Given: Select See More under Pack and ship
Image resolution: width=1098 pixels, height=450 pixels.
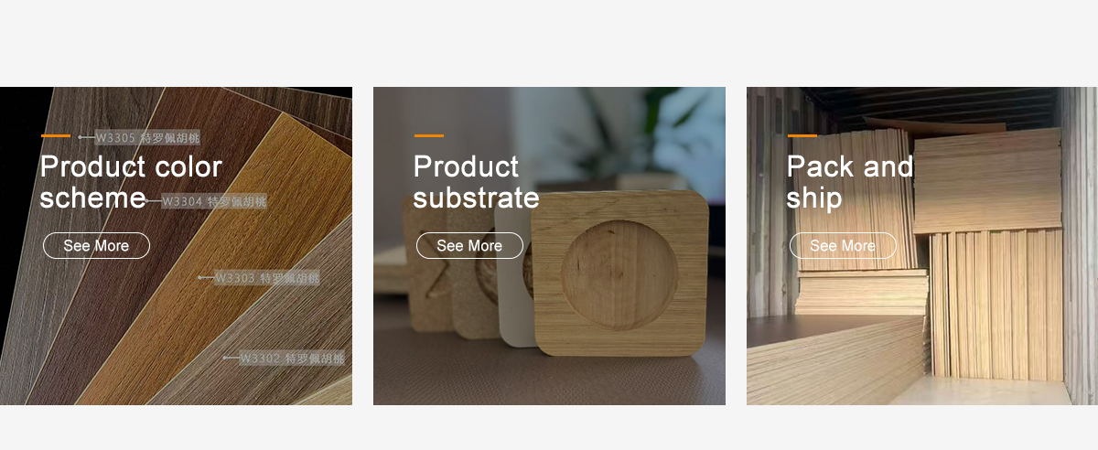Looking at the screenshot, I should [x=843, y=245].
